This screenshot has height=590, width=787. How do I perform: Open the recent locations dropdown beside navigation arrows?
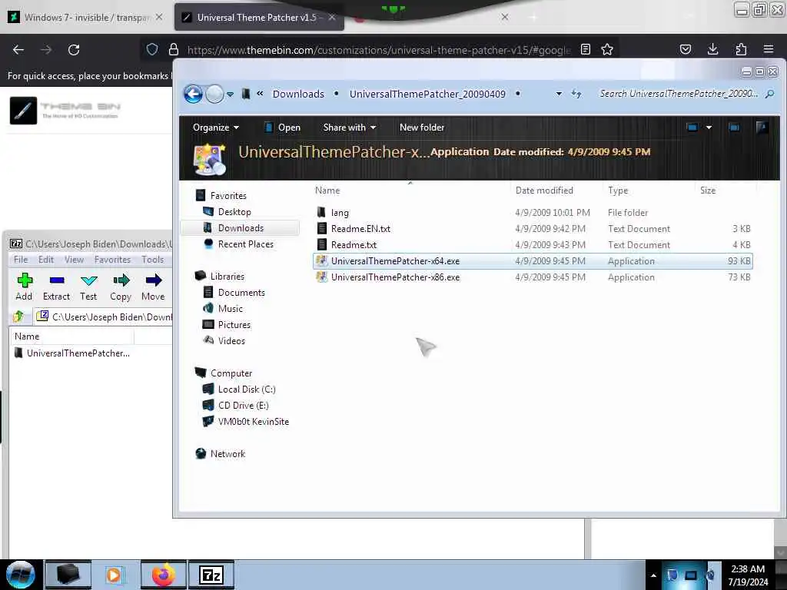click(230, 94)
